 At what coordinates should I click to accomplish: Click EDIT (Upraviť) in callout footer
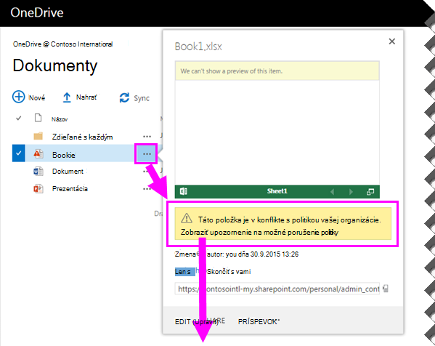coord(196,321)
